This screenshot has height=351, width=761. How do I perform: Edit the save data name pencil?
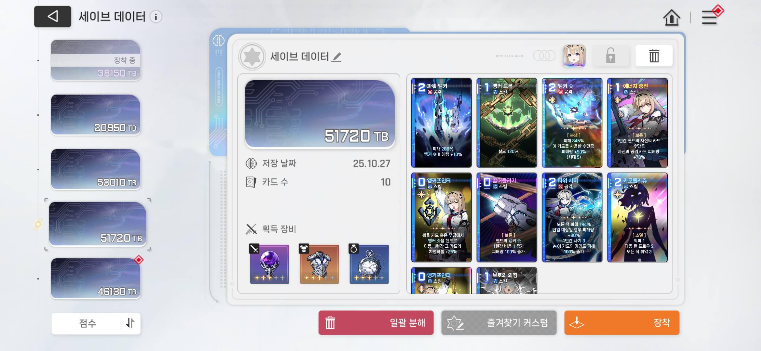point(337,57)
